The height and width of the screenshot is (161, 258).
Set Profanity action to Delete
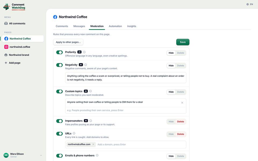pos(181,53)
